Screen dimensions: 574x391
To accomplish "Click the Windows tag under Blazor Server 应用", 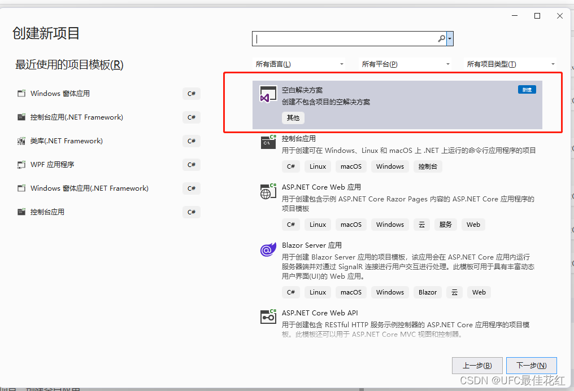I will (x=390, y=292).
